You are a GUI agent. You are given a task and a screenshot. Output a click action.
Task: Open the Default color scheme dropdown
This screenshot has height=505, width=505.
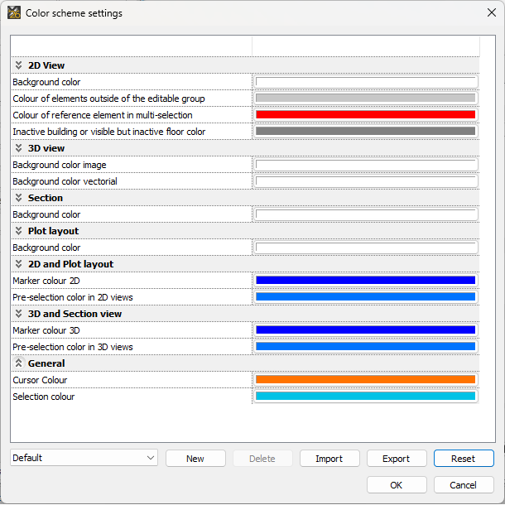[x=84, y=458]
